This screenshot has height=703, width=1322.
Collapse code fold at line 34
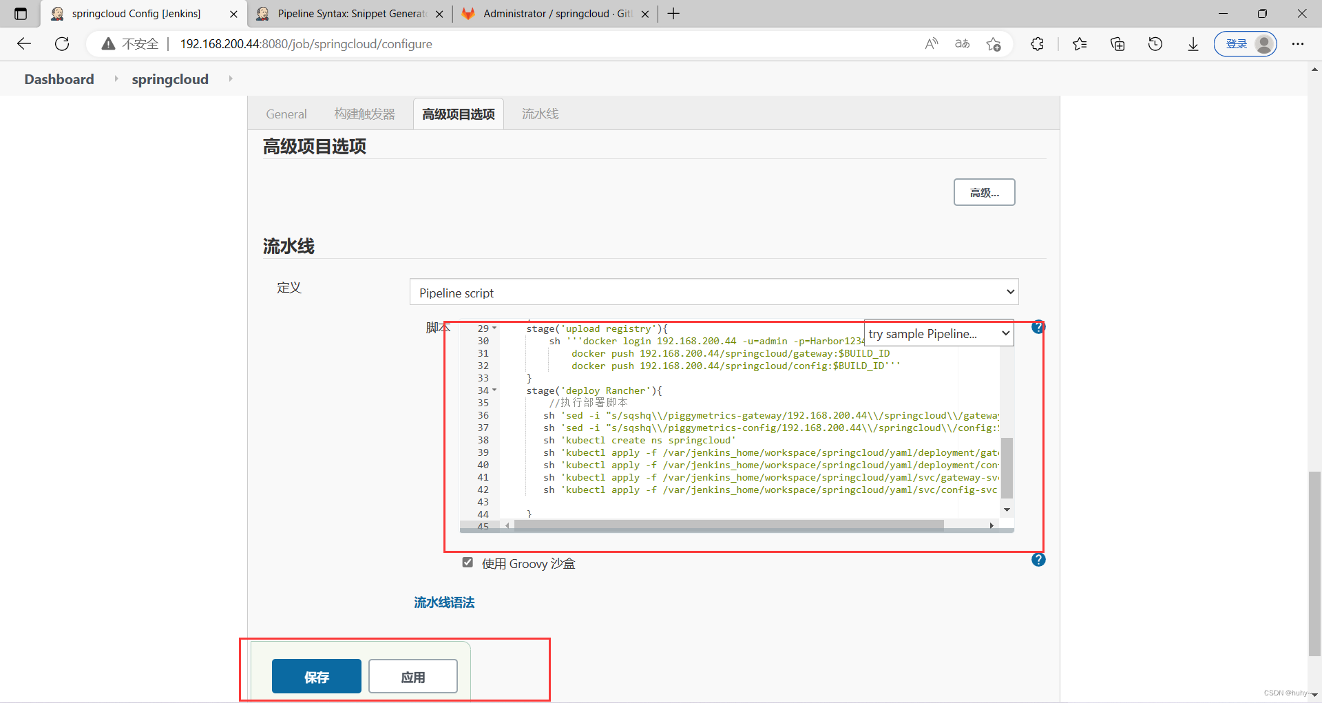494,390
